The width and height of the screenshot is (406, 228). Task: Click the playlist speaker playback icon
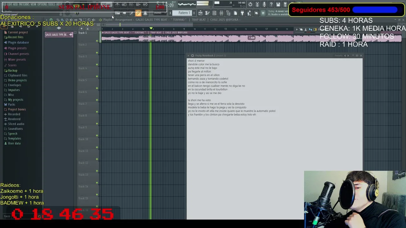(x=94, y=20)
